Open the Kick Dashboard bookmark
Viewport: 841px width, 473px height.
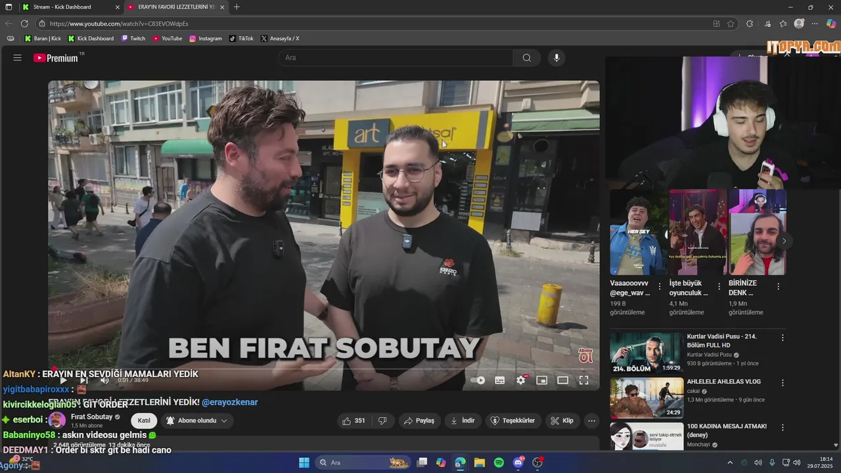click(x=91, y=39)
